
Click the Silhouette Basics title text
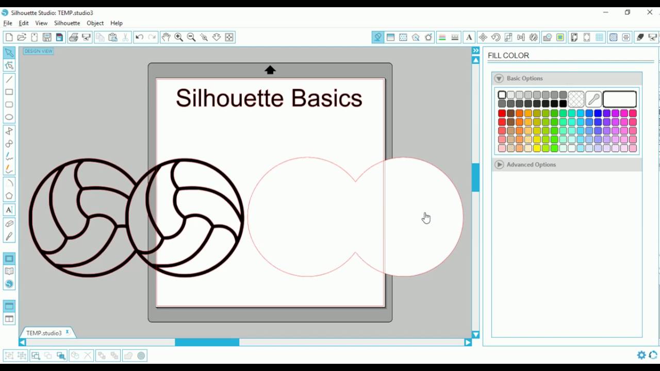[269, 98]
